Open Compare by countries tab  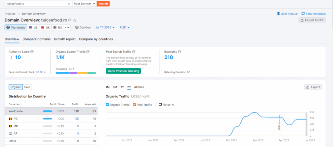point(96,39)
